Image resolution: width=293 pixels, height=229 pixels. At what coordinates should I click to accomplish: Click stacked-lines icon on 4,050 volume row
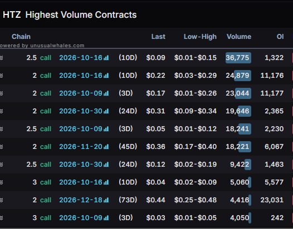coord(1,218)
